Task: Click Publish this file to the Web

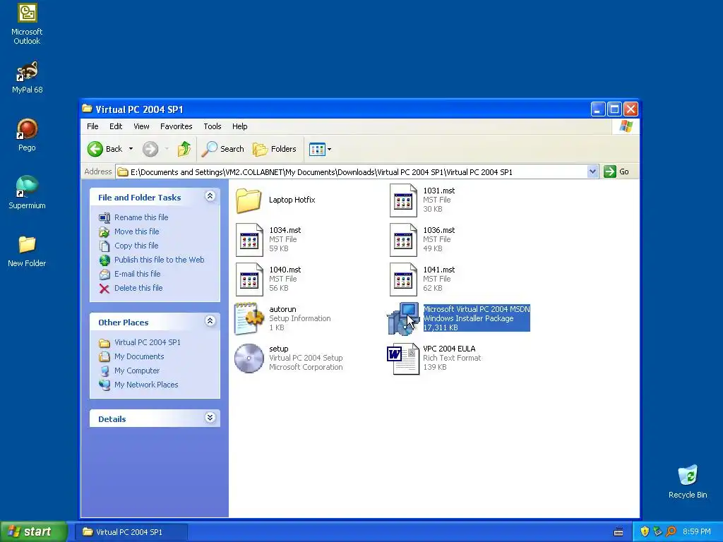Action: coord(159,260)
